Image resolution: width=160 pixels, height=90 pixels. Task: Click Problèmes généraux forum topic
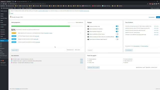tap(92, 59)
